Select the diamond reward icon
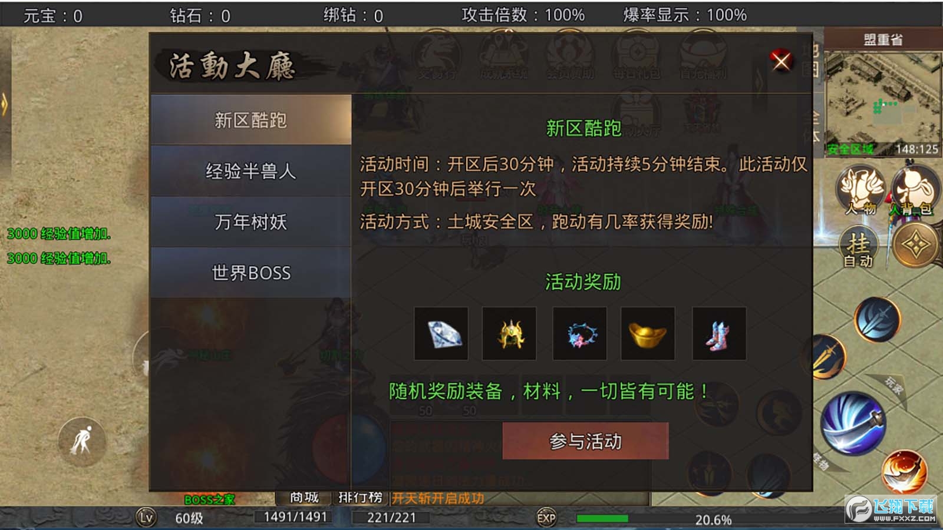The width and height of the screenshot is (943, 530). click(441, 333)
